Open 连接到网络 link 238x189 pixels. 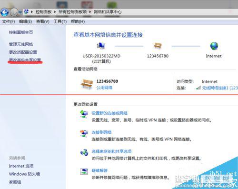(x=101, y=132)
